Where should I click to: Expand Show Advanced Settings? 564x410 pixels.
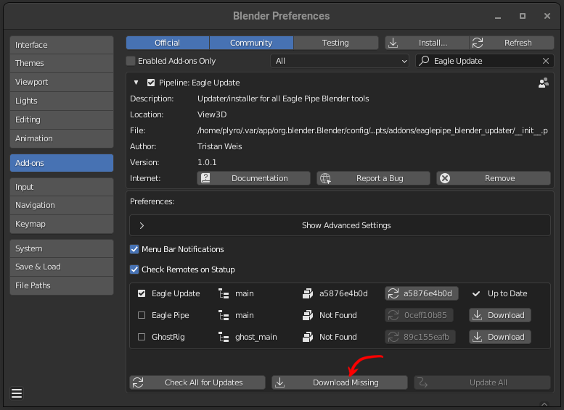coord(340,225)
